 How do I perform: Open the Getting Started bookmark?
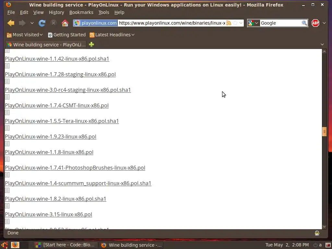(67, 35)
